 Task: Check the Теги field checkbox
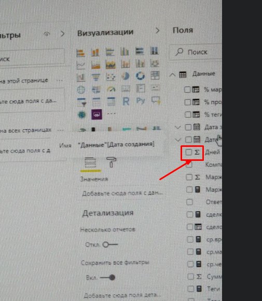point(190,289)
